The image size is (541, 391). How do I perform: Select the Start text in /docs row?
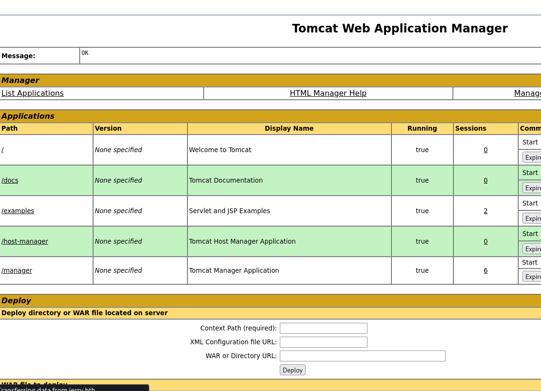pos(530,173)
